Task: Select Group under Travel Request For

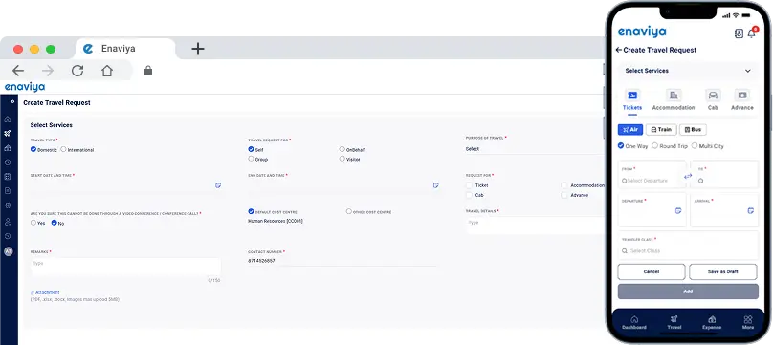Action: pyautogui.click(x=251, y=159)
